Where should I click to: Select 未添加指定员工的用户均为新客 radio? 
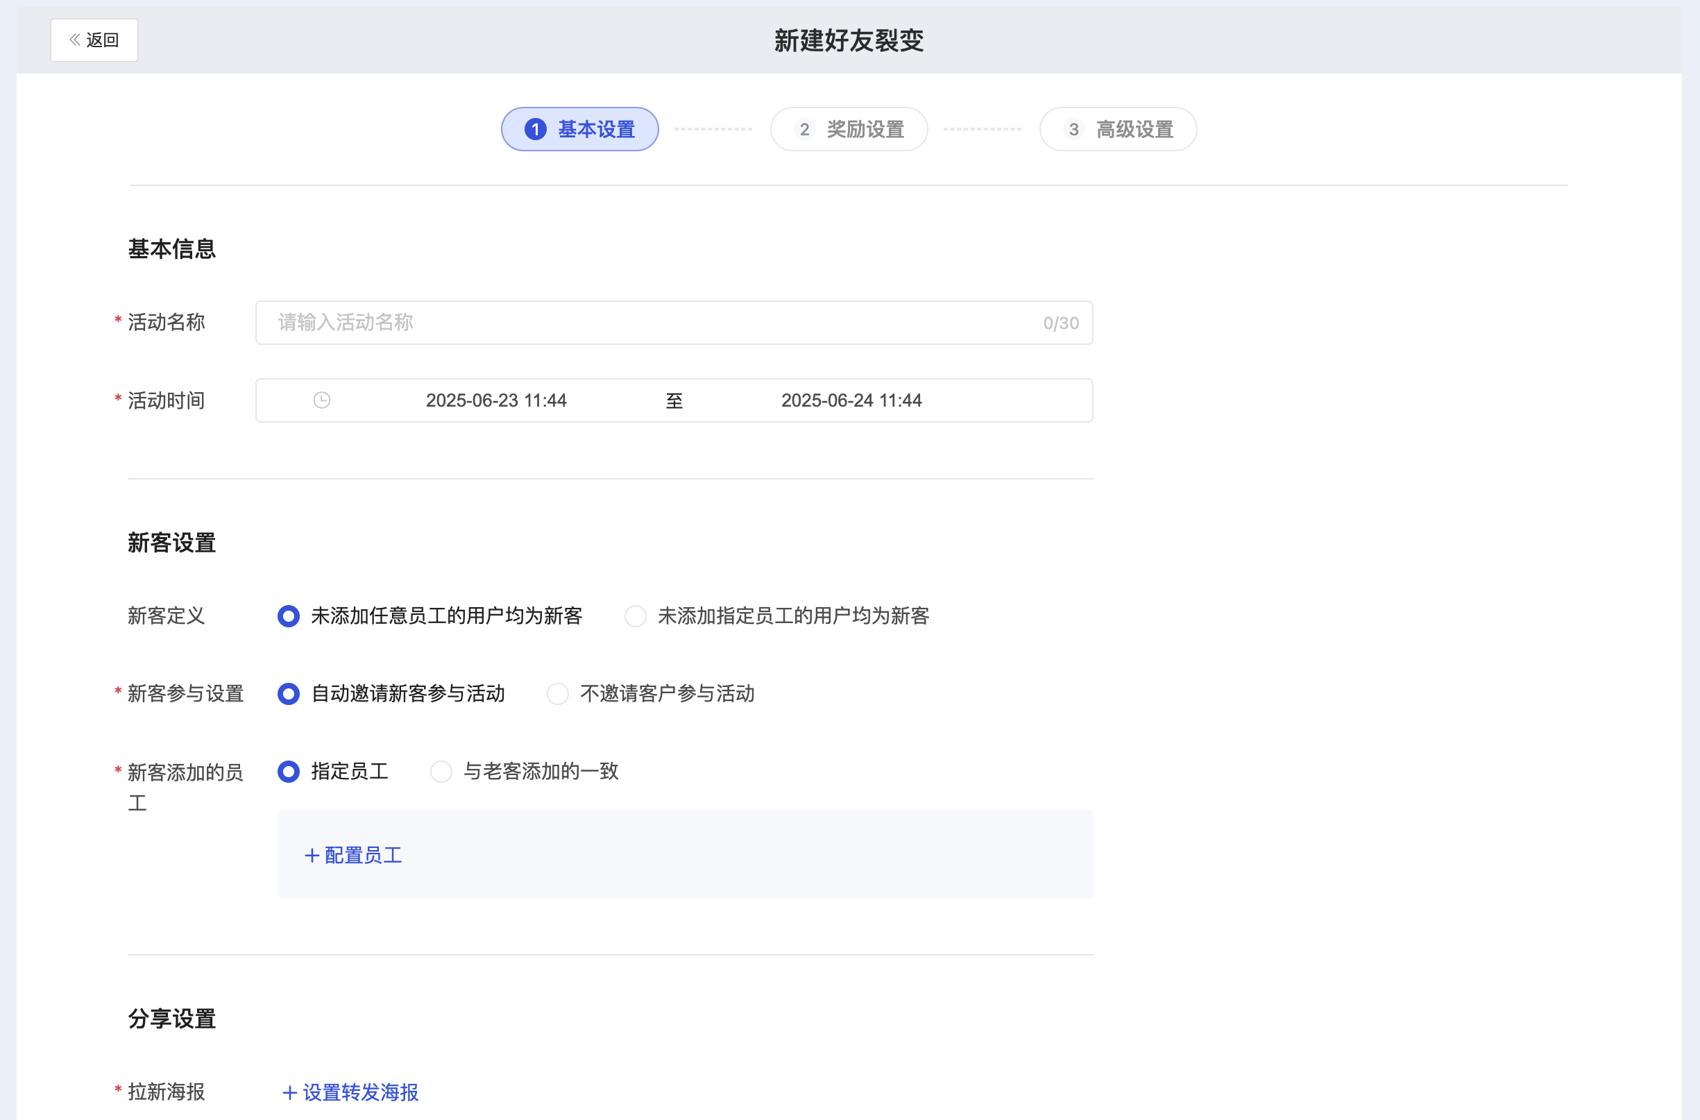pos(777,616)
